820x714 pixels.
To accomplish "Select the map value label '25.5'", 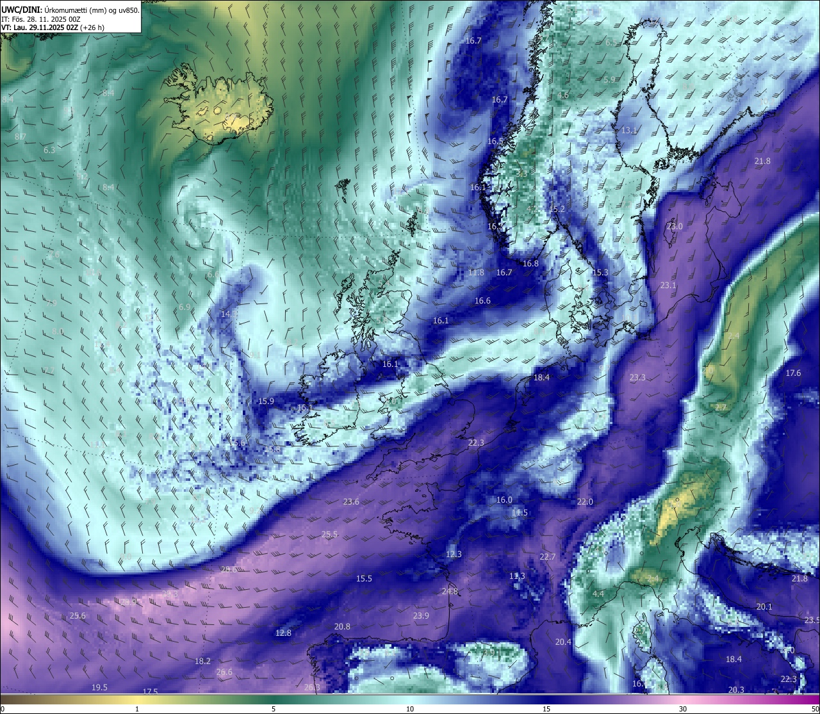I will tap(329, 534).
